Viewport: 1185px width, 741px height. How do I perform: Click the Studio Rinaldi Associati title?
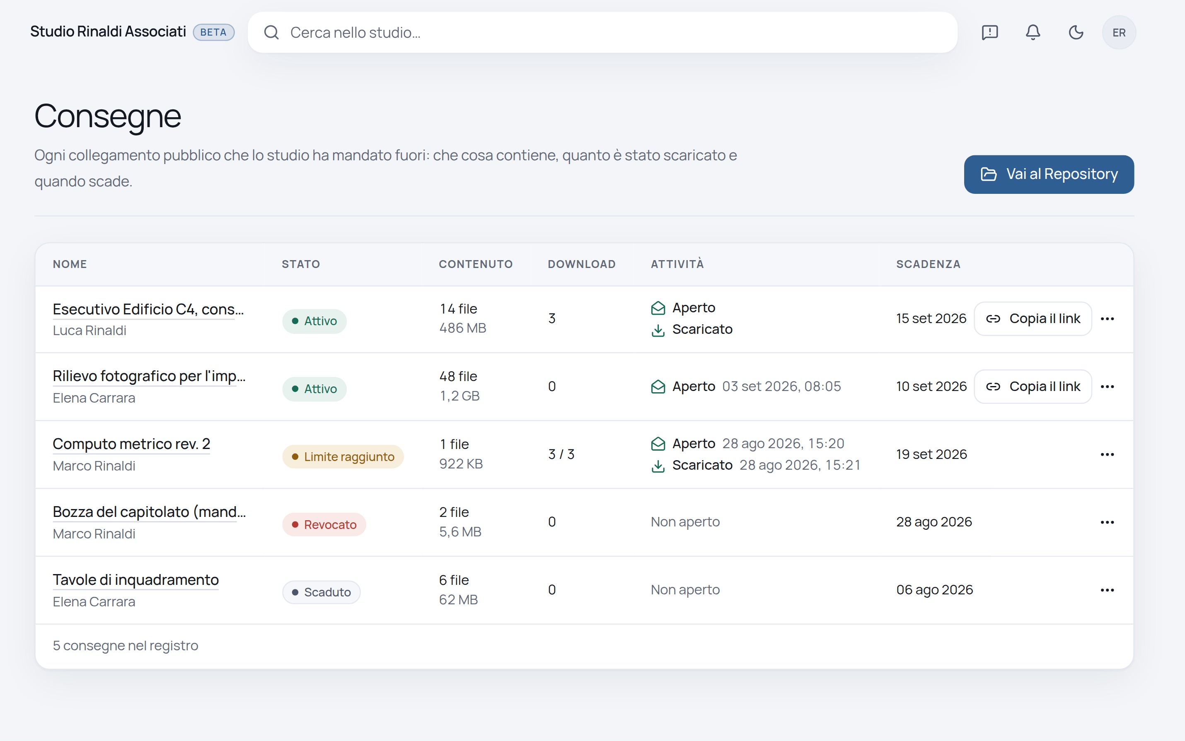click(x=108, y=31)
